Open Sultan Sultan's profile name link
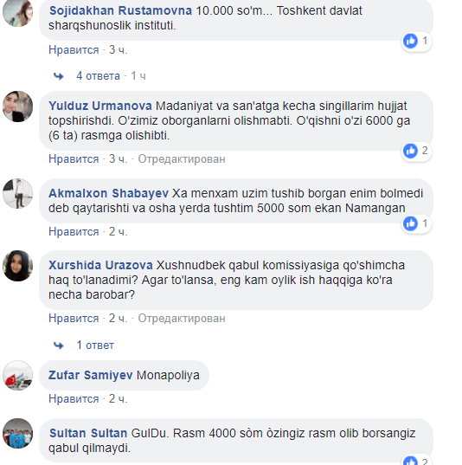This screenshot has width=462, height=465. [88, 433]
